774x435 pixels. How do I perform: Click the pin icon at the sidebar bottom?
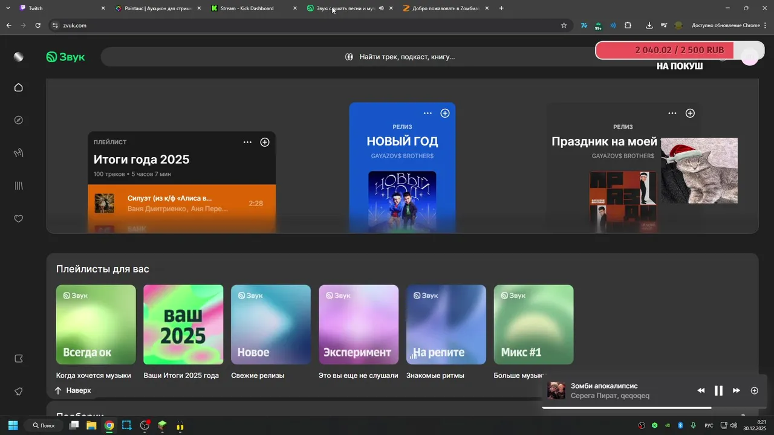point(19,391)
